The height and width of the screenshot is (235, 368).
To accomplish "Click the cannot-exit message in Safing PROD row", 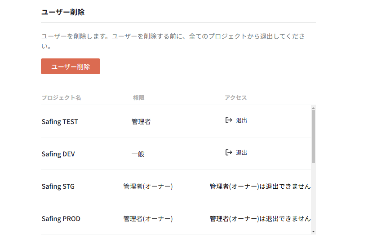I will point(260,219).
